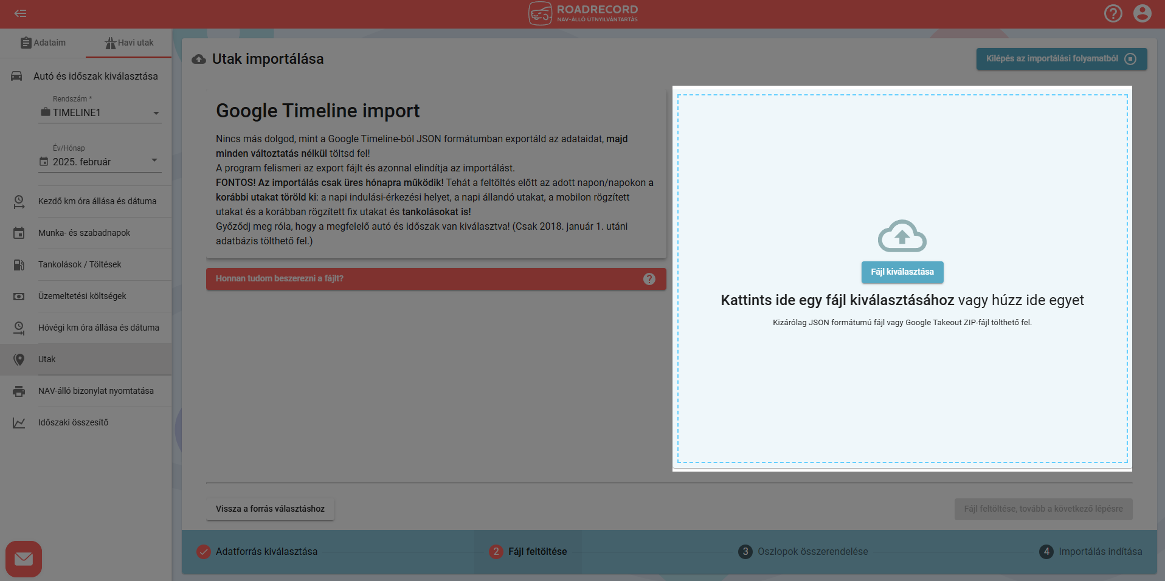
Task: Click the printer icon for NAV-álló bizonylat
Action: coord(19,391)
